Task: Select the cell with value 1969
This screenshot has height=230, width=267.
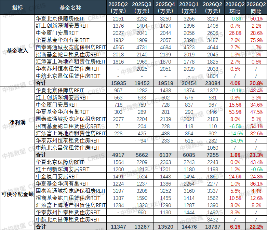Action: coord(142,62)
